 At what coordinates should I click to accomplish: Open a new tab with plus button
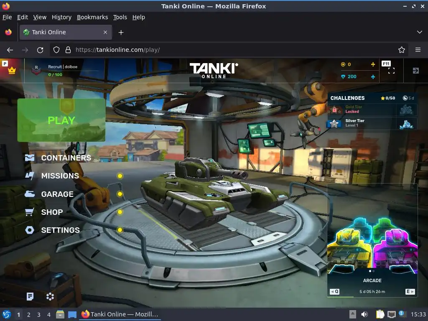121,33
